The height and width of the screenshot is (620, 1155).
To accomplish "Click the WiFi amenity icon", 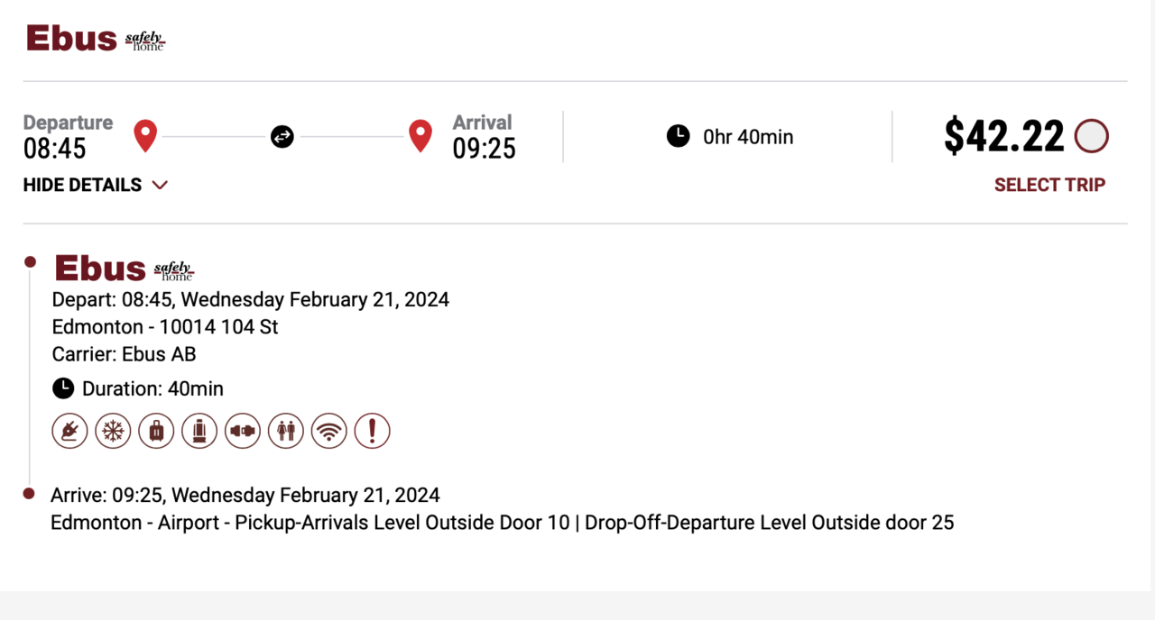I will coord(329,431).
